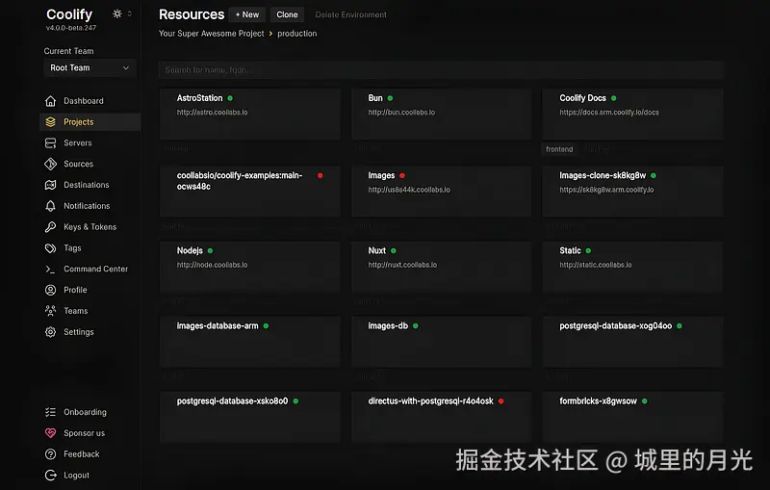Toggle the theme sun icon near logo
The width and height of the screenshot is (770, 490).
pos(116,13)
